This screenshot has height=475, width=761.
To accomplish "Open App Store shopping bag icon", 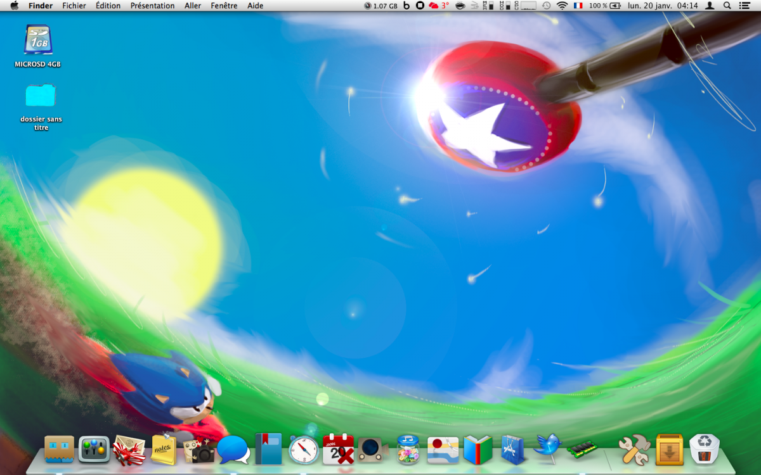I will coord(512,450).
